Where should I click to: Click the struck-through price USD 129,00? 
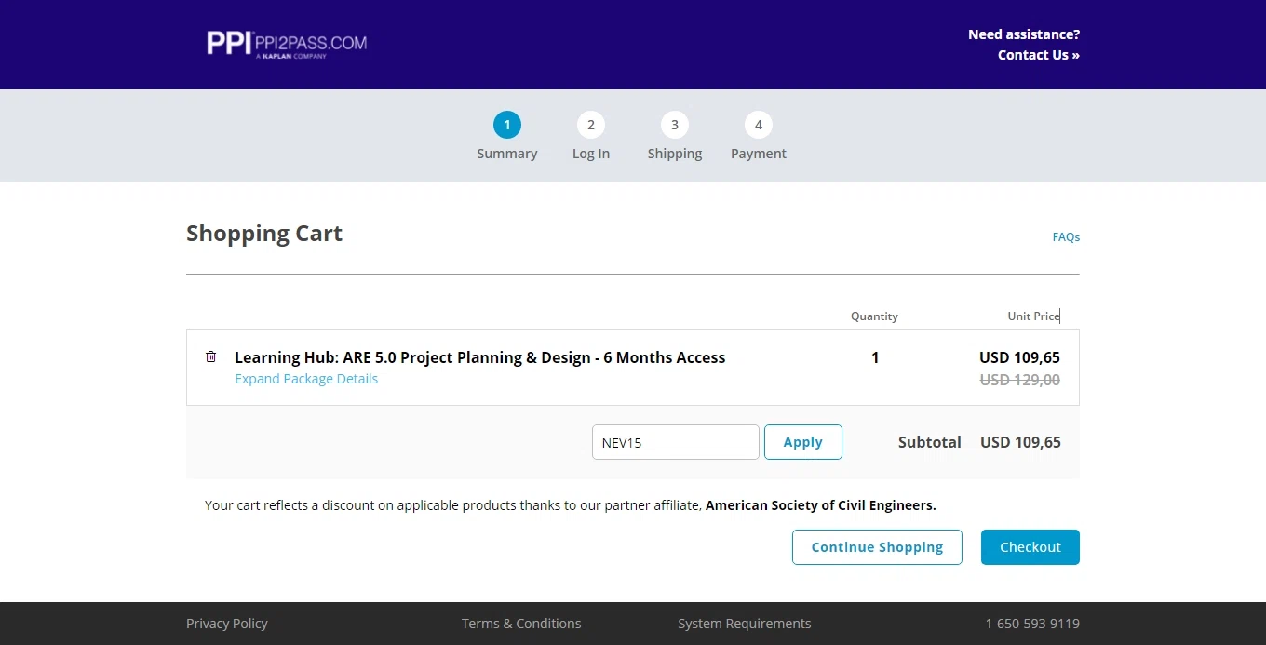[x=1020, y=380]
